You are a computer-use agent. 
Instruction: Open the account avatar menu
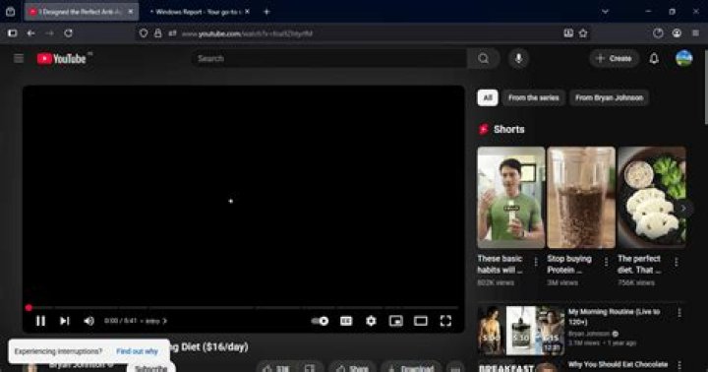pyautogui.click(x=683, y=58)
